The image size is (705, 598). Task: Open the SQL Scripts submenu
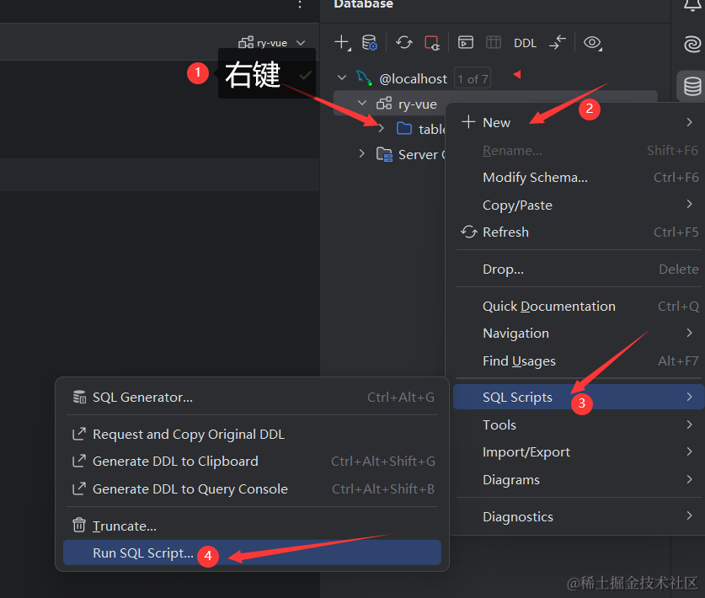517,398
